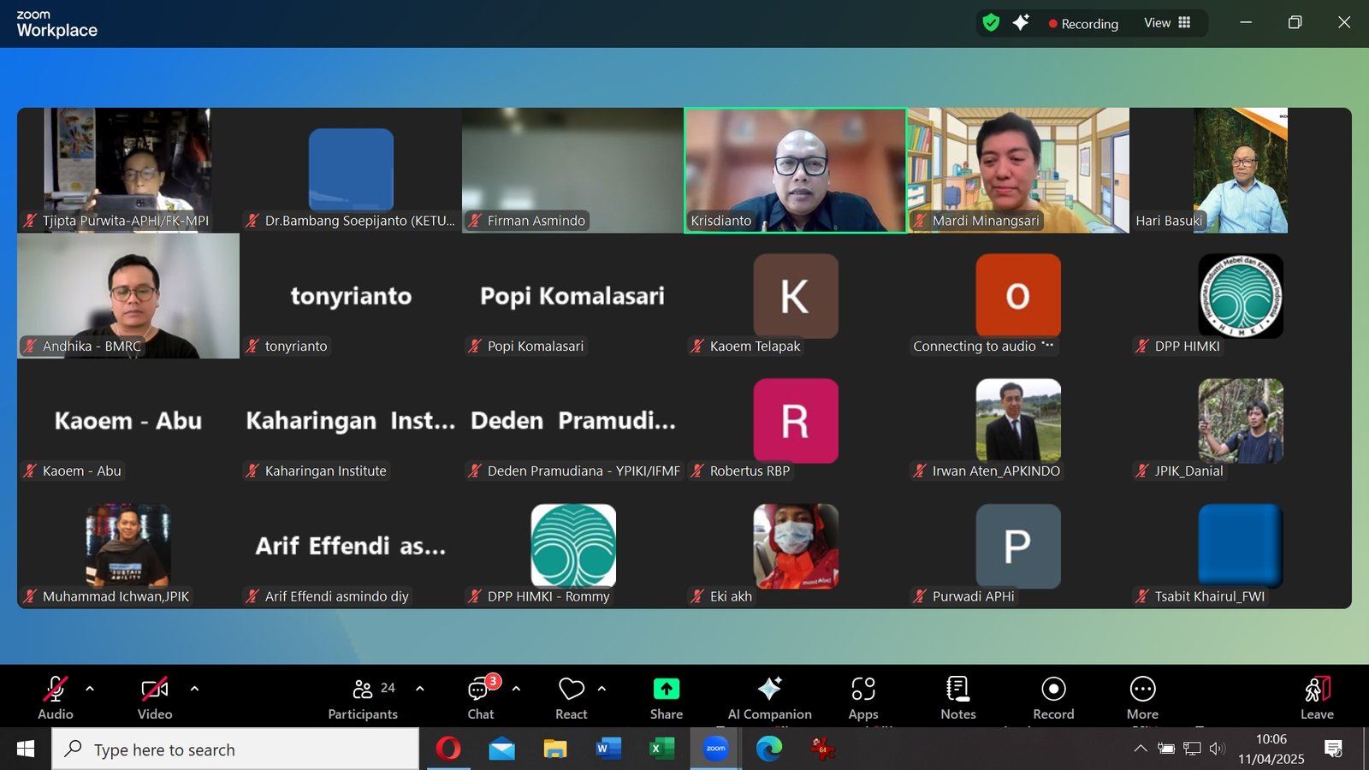
Task: Start camera with the Video button
Action: pos(155,697)
